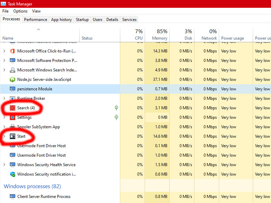The width and height of the screenshot is (271, 203).
Task: Expand the Runtime Broker process
Action: click(4, 98)
